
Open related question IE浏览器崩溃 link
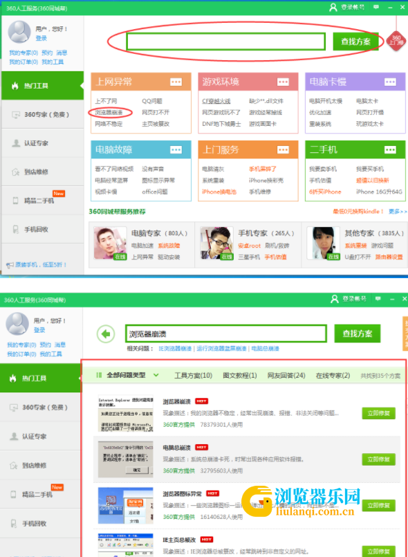point(175,349)
